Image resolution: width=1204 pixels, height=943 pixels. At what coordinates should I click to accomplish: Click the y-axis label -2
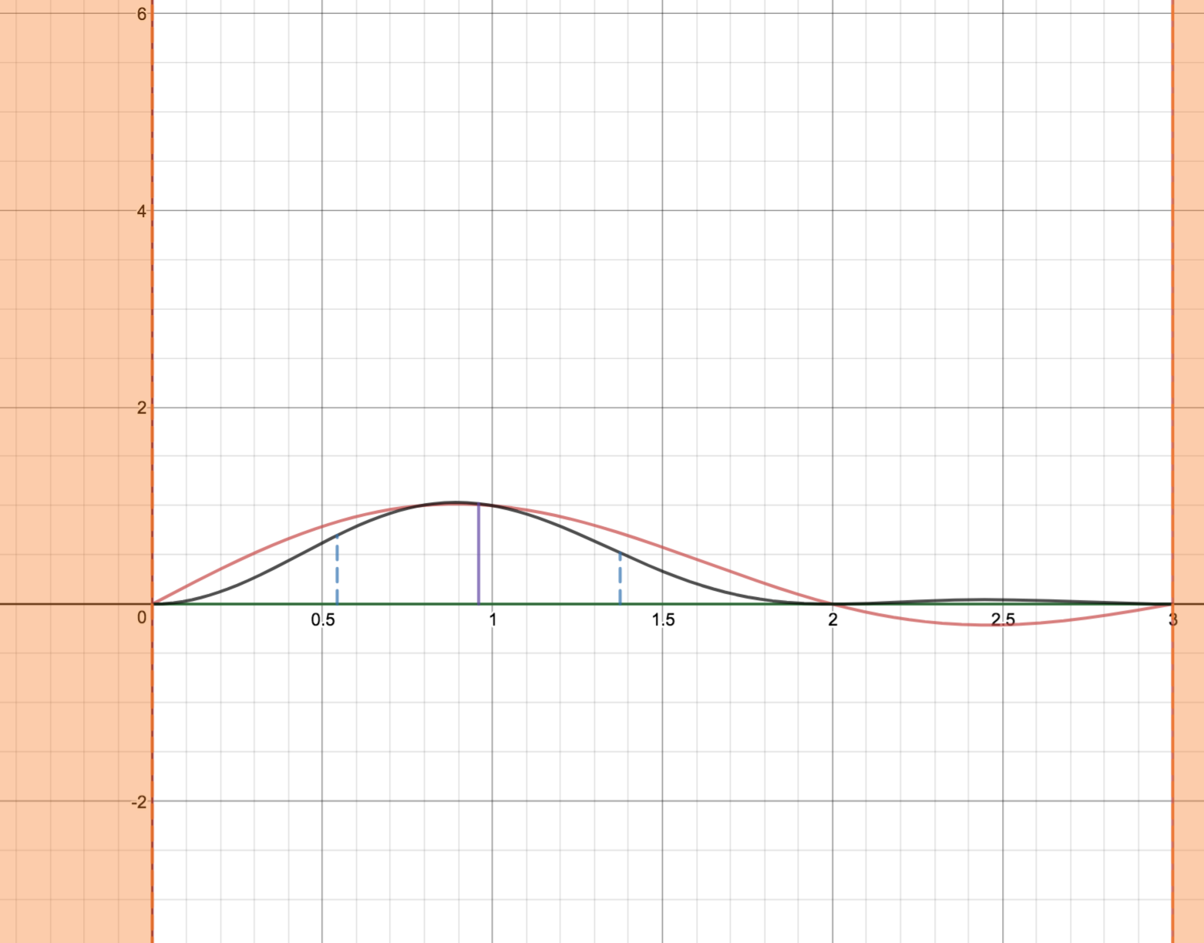[139, 802]
